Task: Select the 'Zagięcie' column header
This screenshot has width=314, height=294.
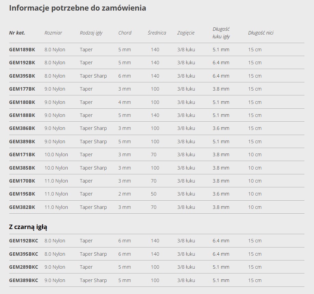Action: [186, 33]
